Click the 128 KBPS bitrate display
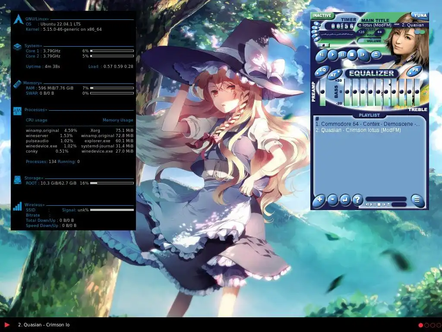This screenshot has height=332, width=442. [361, 32]
